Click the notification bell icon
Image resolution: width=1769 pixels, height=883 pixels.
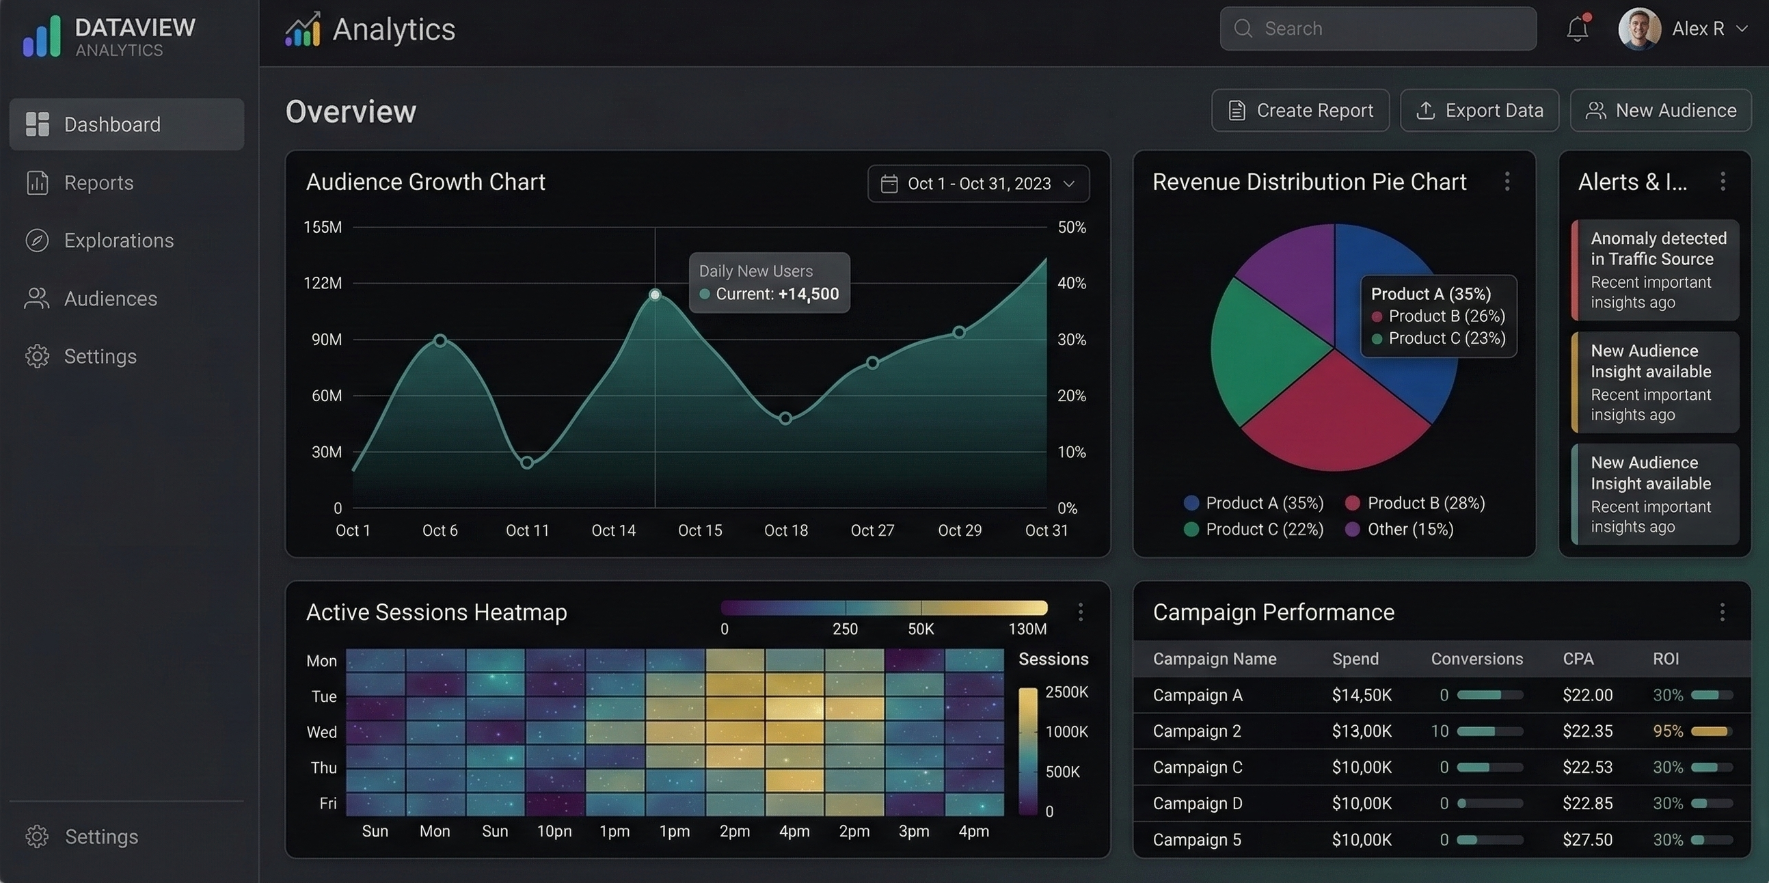1576,28
